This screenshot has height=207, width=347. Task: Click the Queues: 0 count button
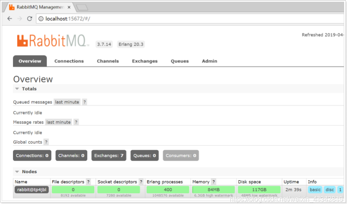[144, 155]
